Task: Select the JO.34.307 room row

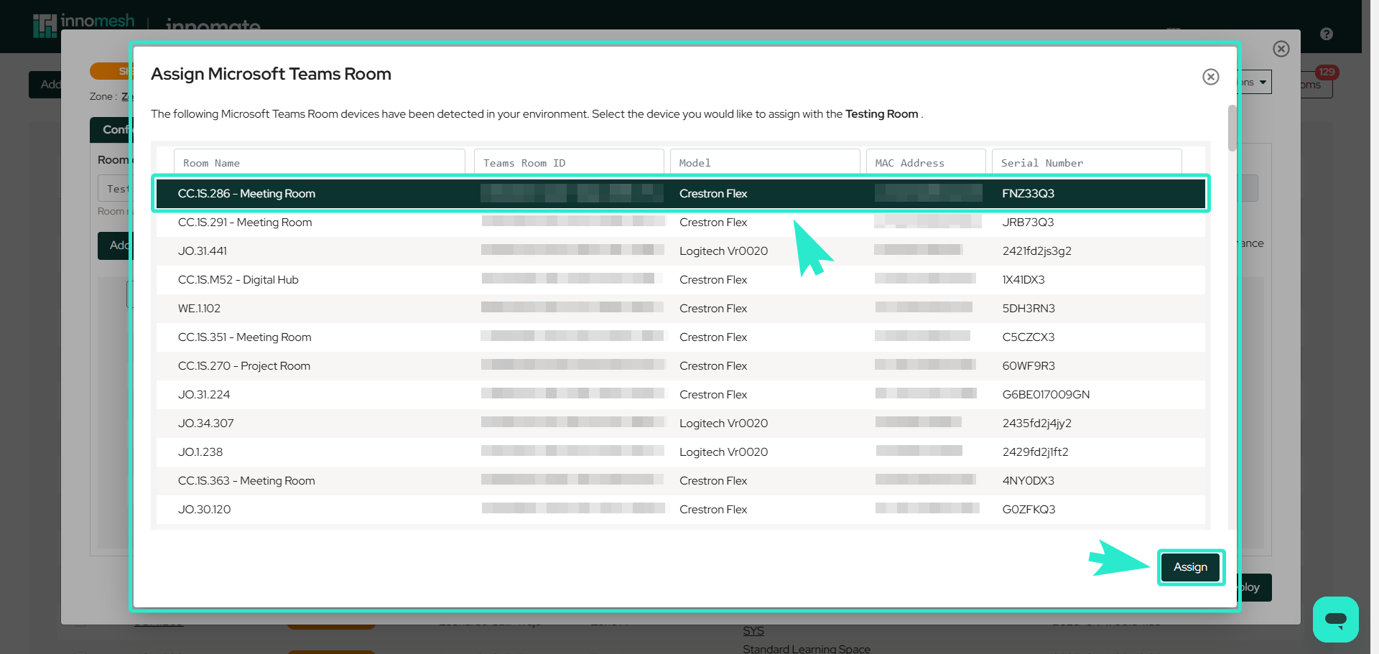Action: (x=680, y=424)
